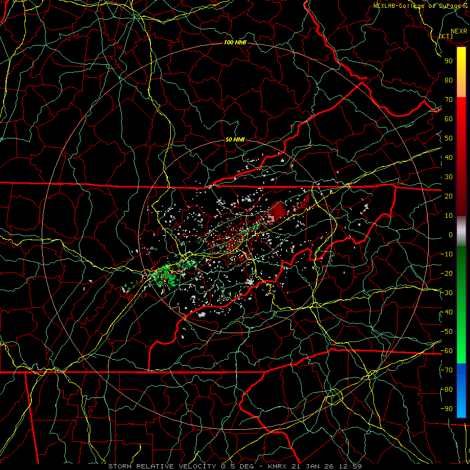Click the "100 NMI" range ring label

[235, 43]
